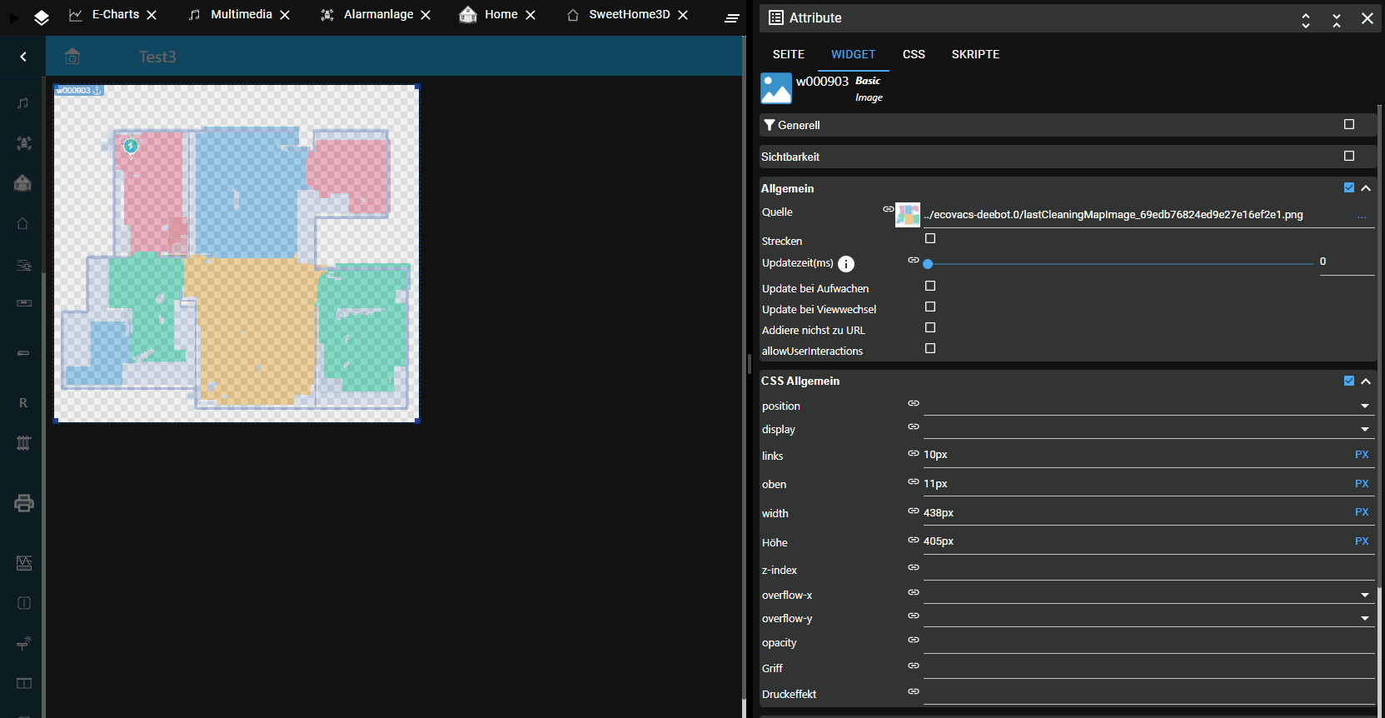Click the link icon for the Griff attribute
Image resolution: width=1385 pixels, height=718 pixels.
click(x=914, y=666)
